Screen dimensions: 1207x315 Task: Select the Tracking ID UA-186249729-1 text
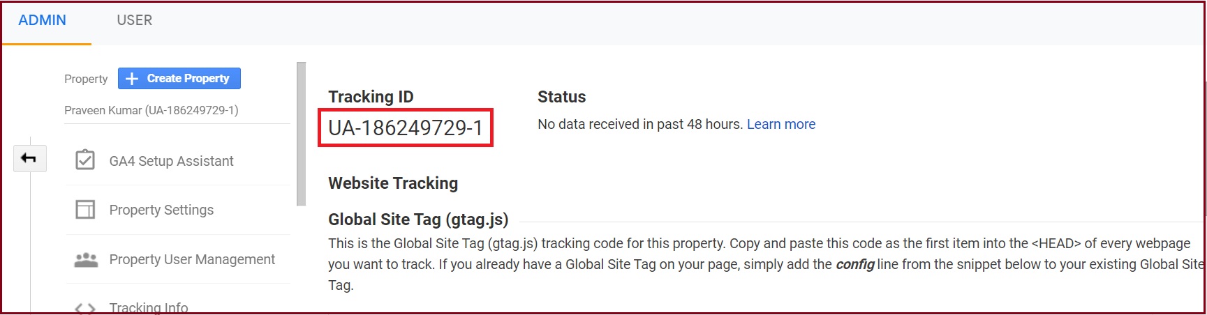(x=406, y=128)
